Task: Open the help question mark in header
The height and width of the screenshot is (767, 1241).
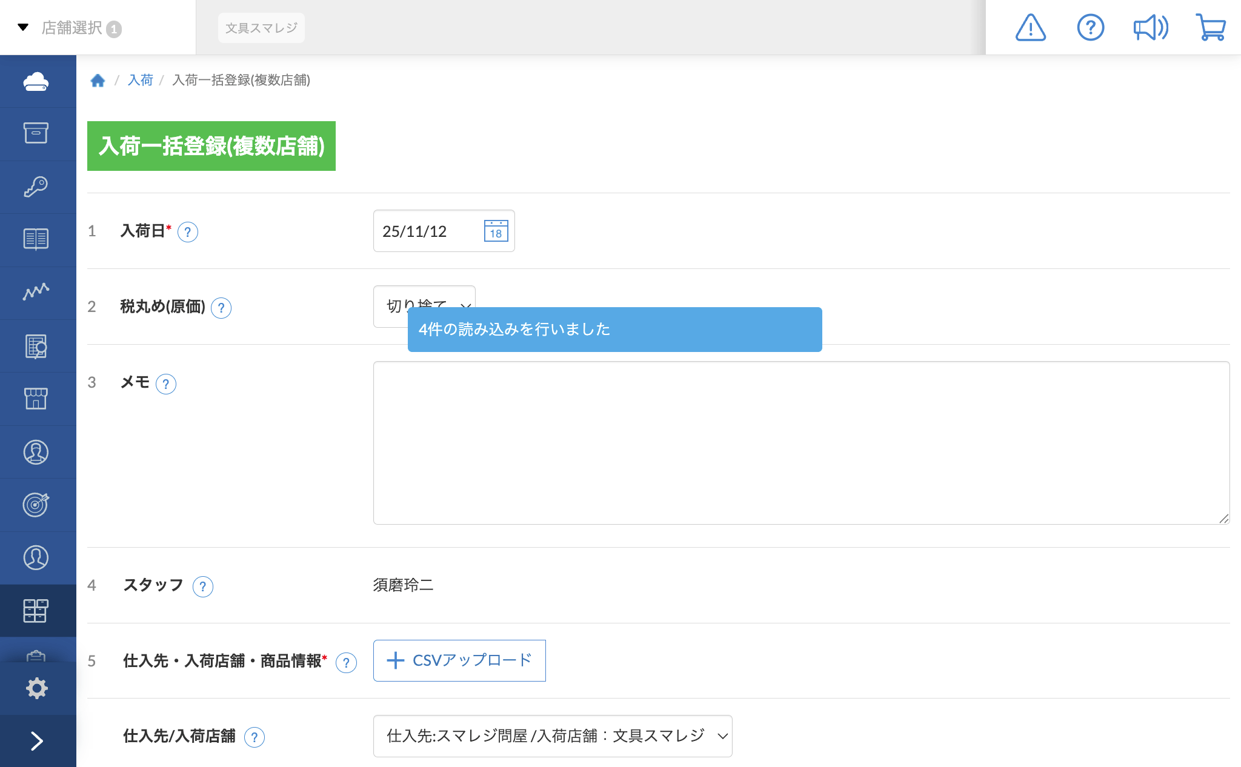Action: (1090, 28)
